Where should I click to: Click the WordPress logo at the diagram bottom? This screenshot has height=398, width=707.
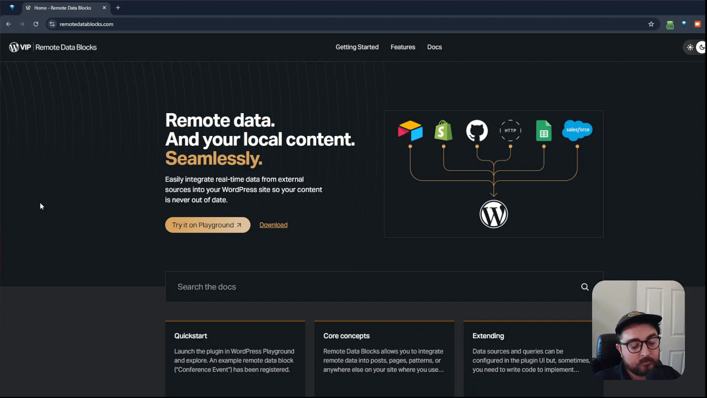click(x=494, y=214)
